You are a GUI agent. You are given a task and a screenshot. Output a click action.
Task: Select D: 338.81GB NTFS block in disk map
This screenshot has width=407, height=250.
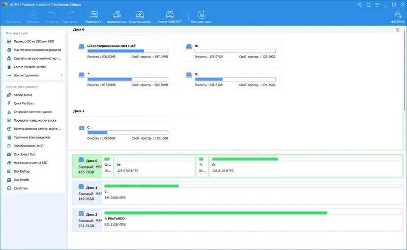pyautogui.click(x=306, y=166)
